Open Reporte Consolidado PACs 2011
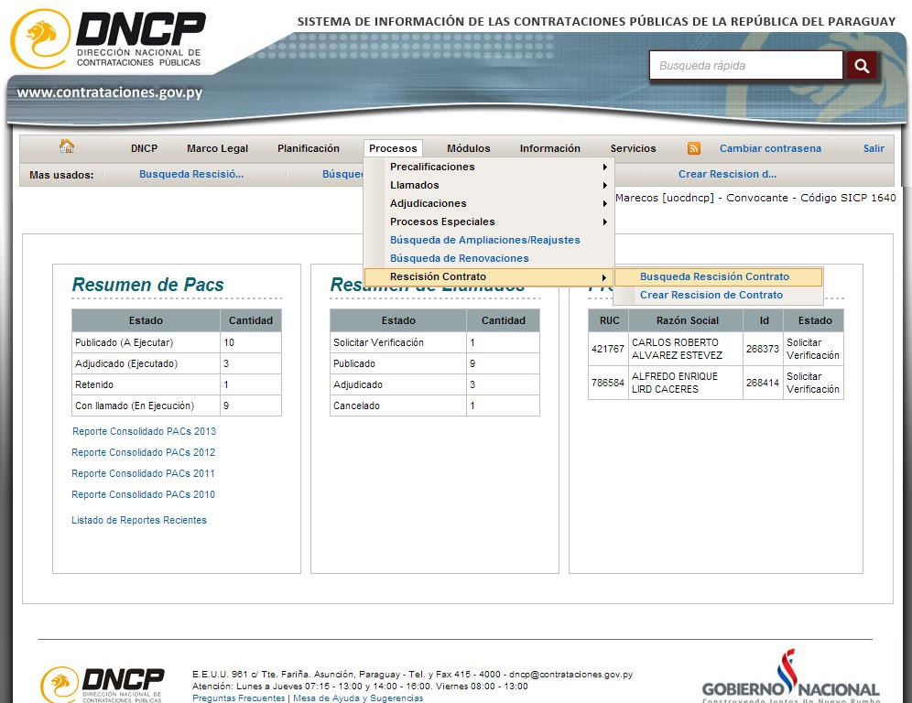The height and width of the screenshot is (703, 912). [x=143, y=473]
